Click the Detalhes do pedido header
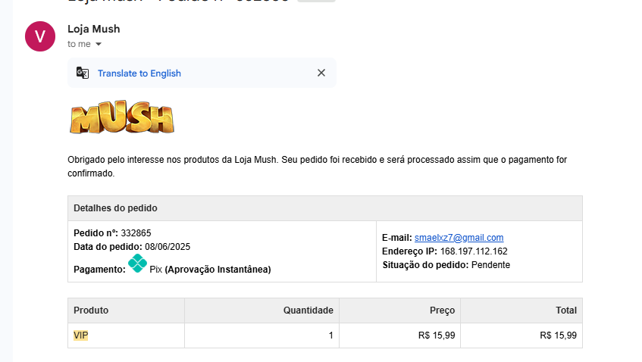 pos(325,208)
